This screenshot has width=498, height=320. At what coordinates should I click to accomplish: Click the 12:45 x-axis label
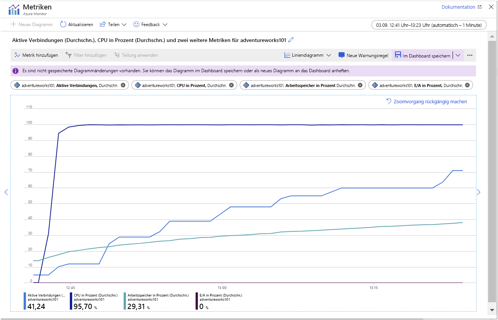click(x=70, y=287)
